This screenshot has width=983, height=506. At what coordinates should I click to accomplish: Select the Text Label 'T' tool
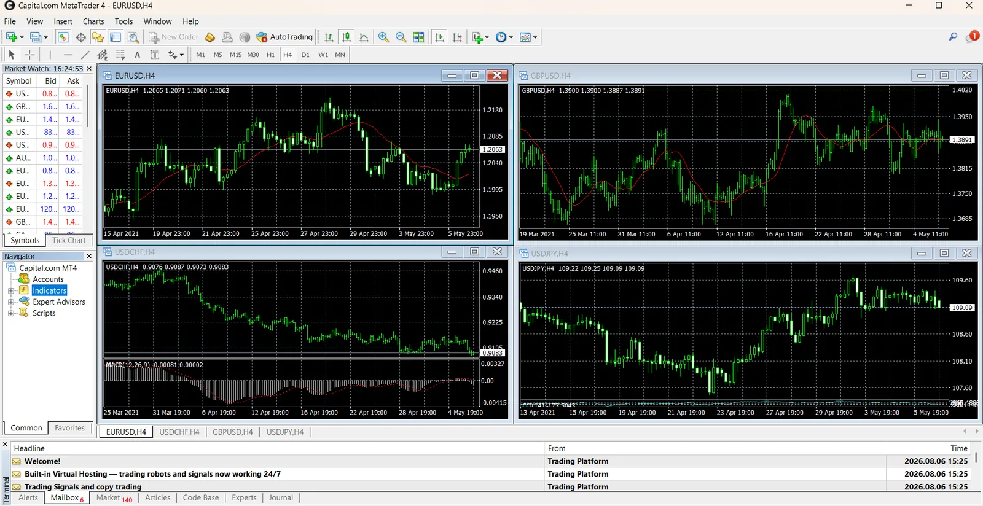(x=155, y=55)
